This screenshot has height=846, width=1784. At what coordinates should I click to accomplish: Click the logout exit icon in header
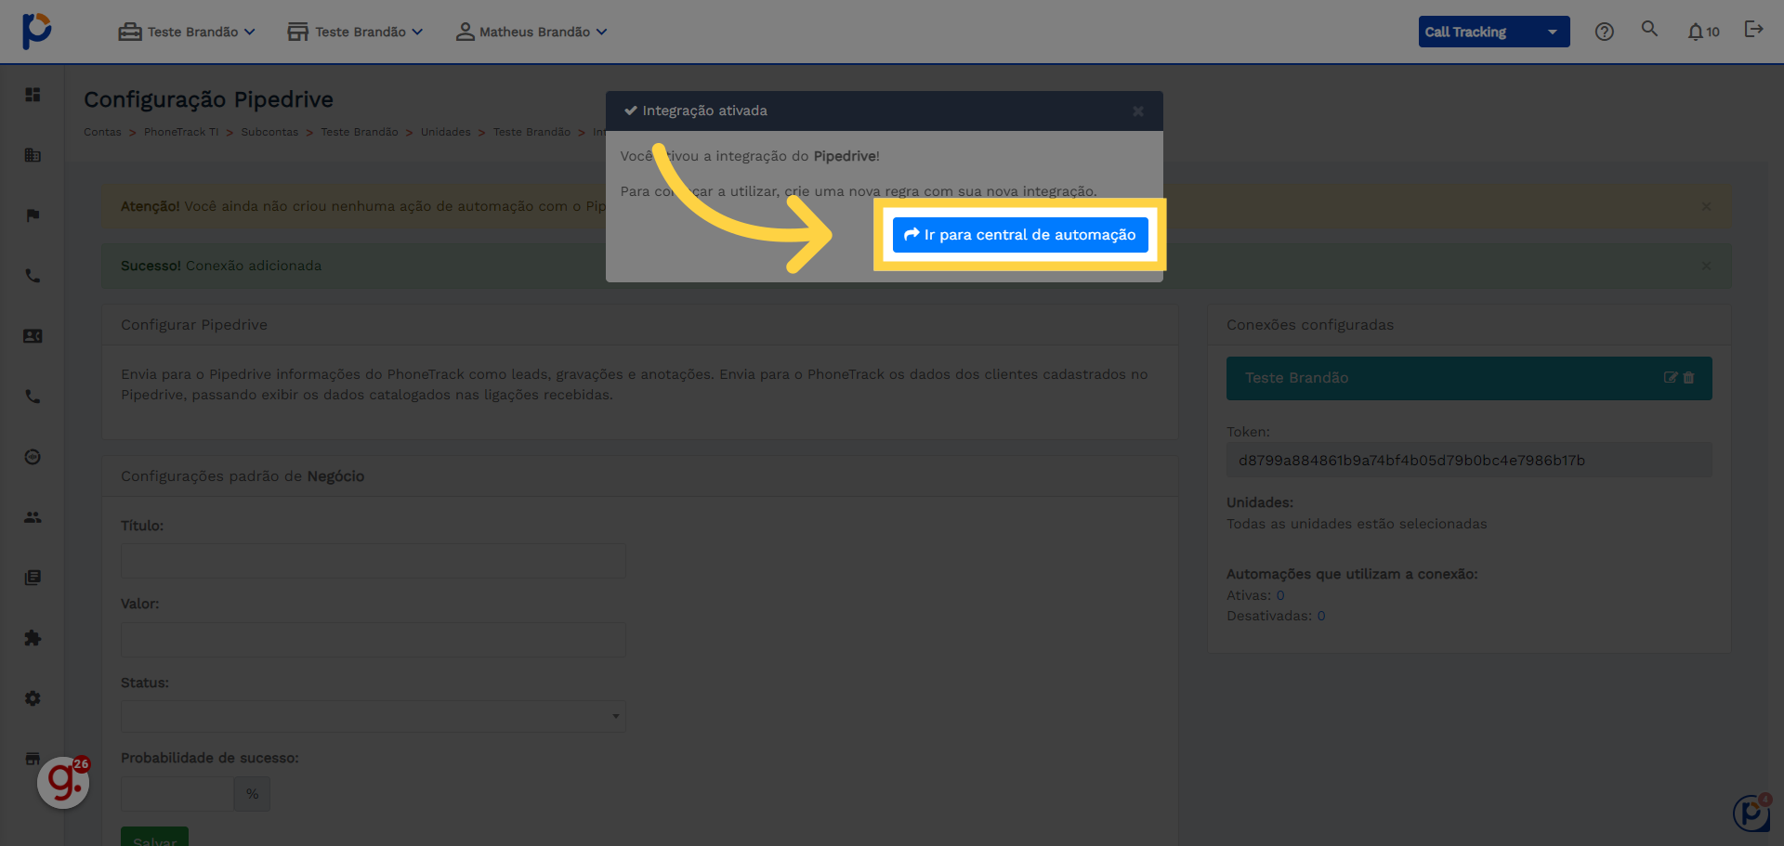[1753, 30]
